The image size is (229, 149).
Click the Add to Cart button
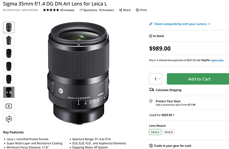click(197, 79)
